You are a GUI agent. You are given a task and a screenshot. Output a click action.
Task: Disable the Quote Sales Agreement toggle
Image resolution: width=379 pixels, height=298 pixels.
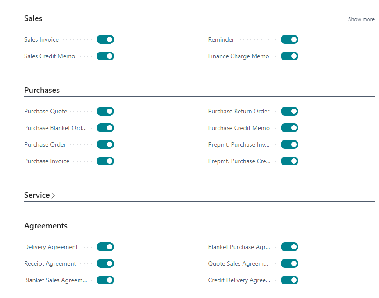(290, 263)
